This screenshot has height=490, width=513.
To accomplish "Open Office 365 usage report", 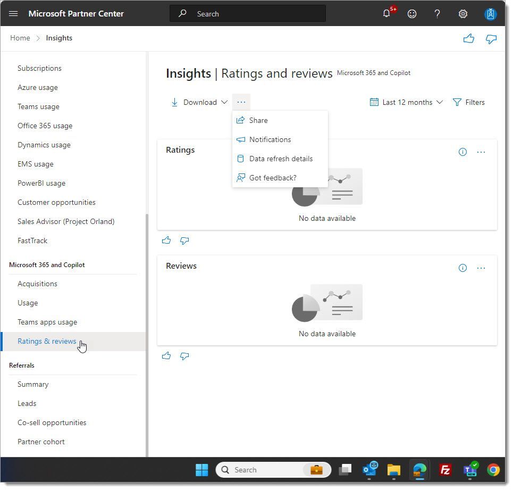I will [x=45, y=126].
